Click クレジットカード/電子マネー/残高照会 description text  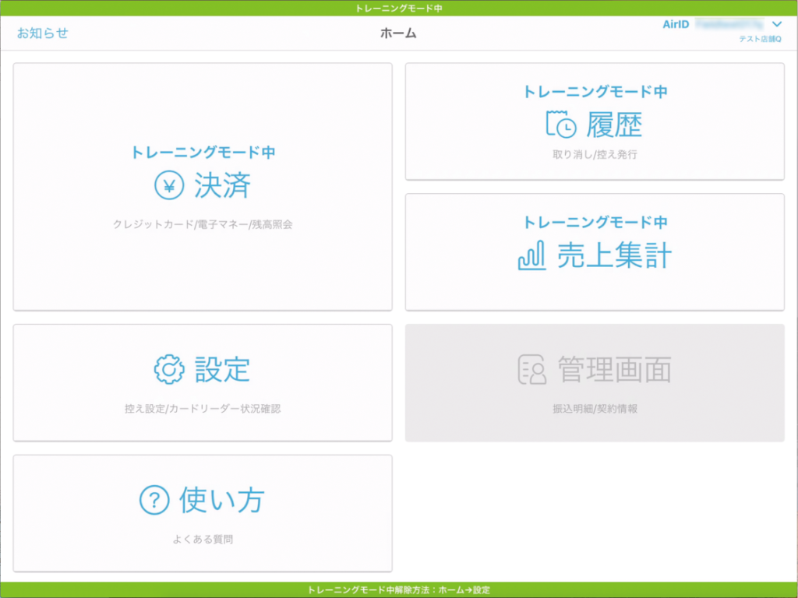coord(203,224)
